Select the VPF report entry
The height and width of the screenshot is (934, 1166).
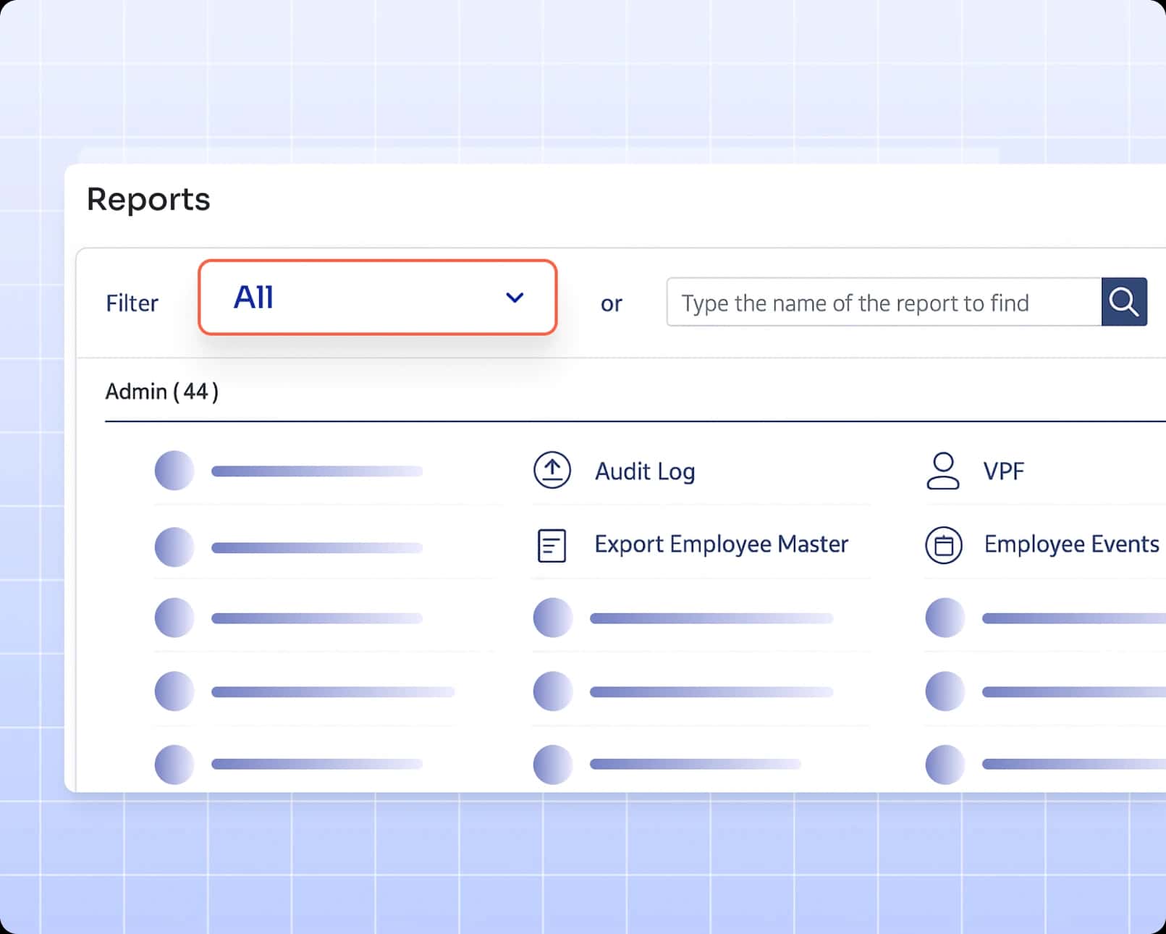point(1003,471)
